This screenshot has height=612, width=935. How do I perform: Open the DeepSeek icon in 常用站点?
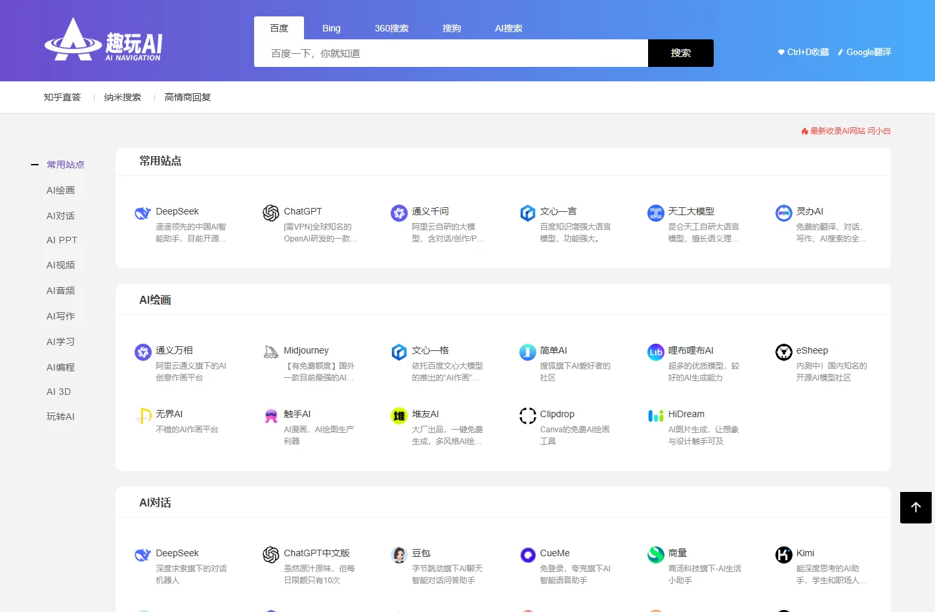(x=142, y=213)
